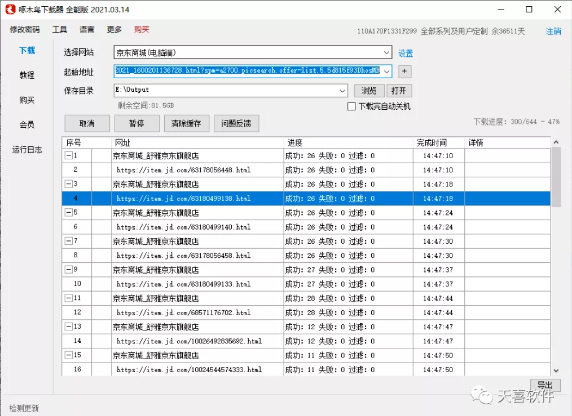Screen dimensions: 572x416
Task: Collapse the tree node for row 13
Action: 68,326
